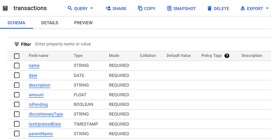271x139 pixels.
Task: Check the amount field checkbox
Action: 17,95
